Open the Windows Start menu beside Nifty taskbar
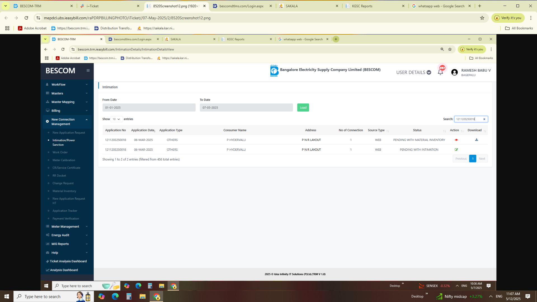 click(7, 296)
